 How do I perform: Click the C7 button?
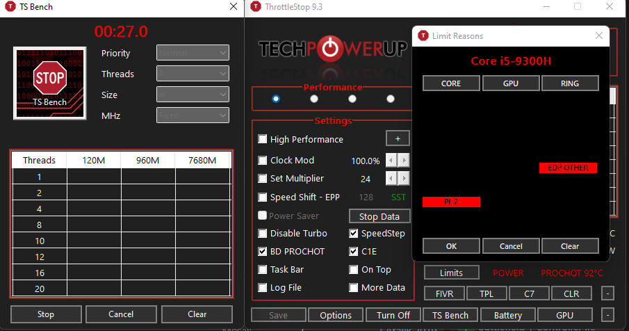click(529, 293)
